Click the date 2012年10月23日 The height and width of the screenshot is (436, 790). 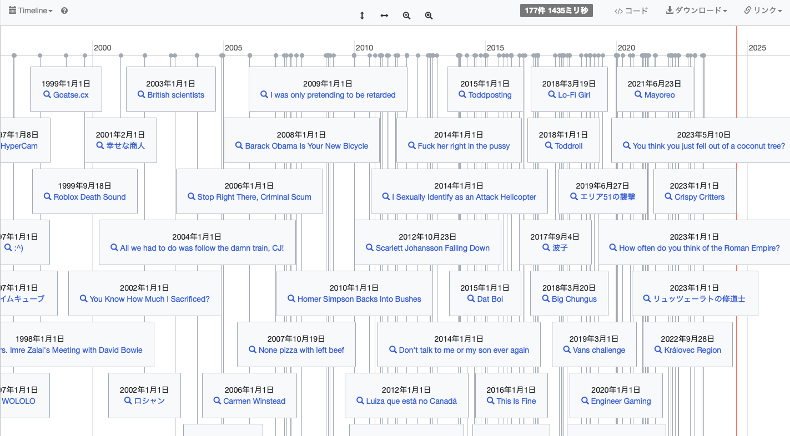click(427, 237)
